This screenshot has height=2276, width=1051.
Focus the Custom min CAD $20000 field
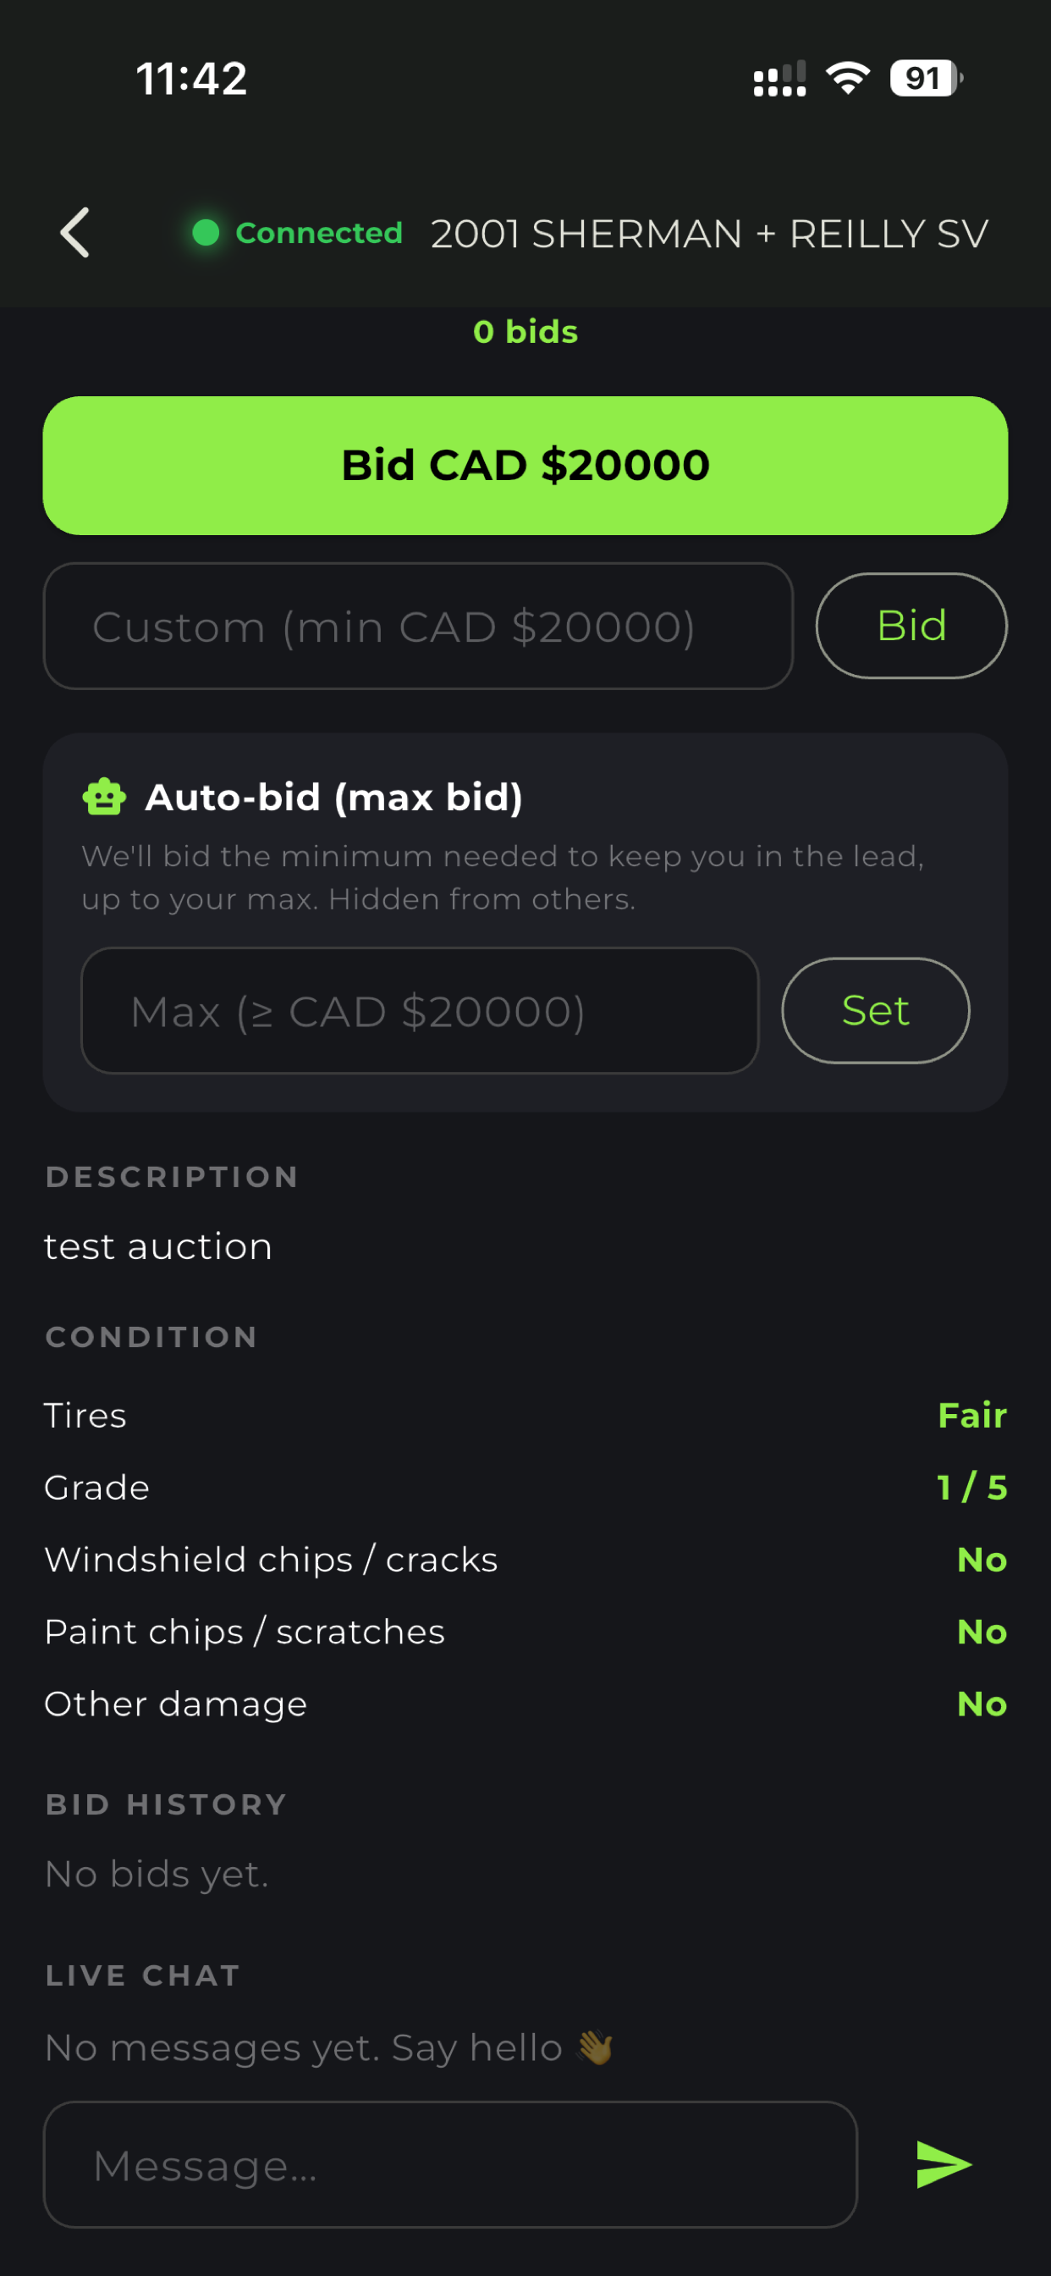(418, 627)
